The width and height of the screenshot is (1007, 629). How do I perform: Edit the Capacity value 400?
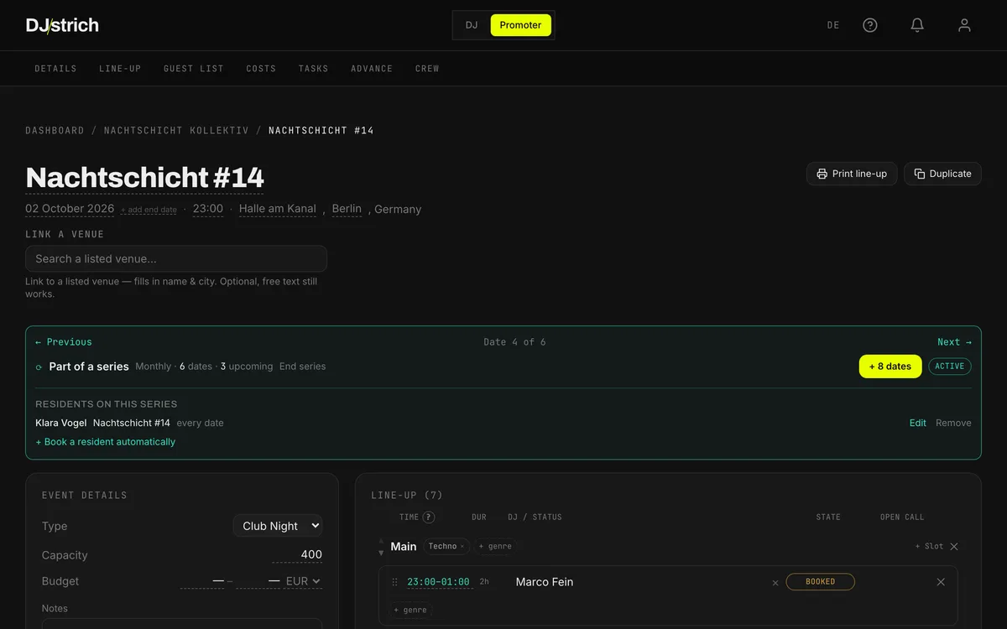click(x=297, y=554)
